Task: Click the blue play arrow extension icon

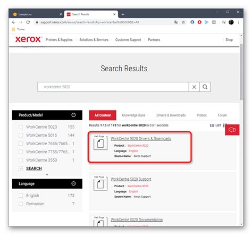Action: coord(206,22)
